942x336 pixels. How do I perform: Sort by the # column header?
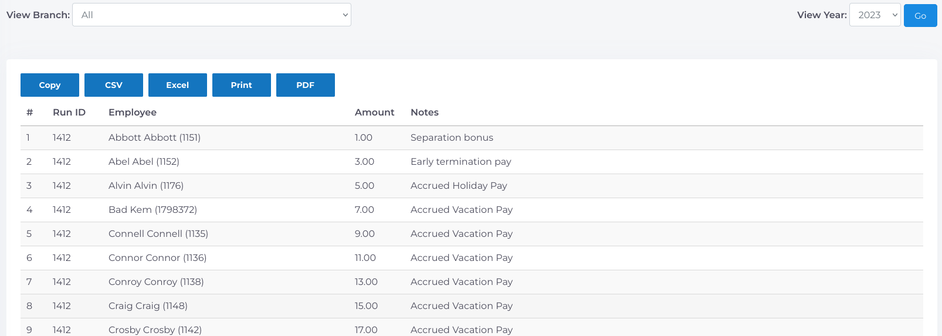(x=29, y=113)
